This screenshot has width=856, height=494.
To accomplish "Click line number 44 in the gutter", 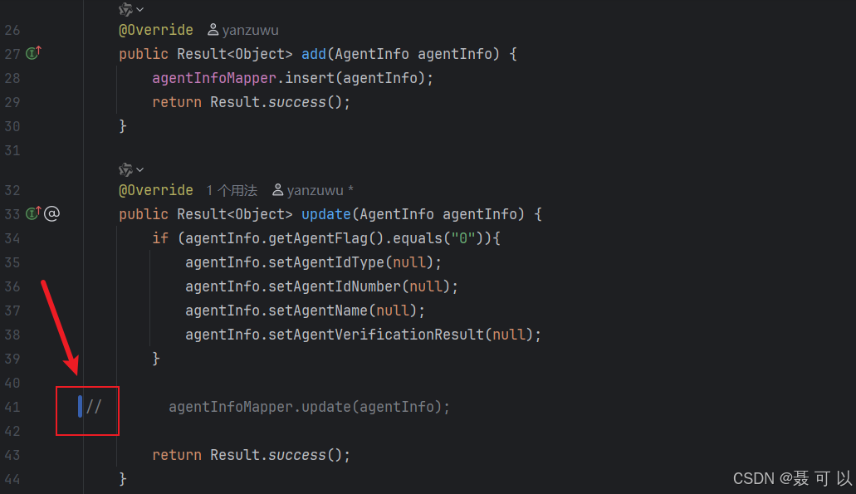I will coord(12,479).
